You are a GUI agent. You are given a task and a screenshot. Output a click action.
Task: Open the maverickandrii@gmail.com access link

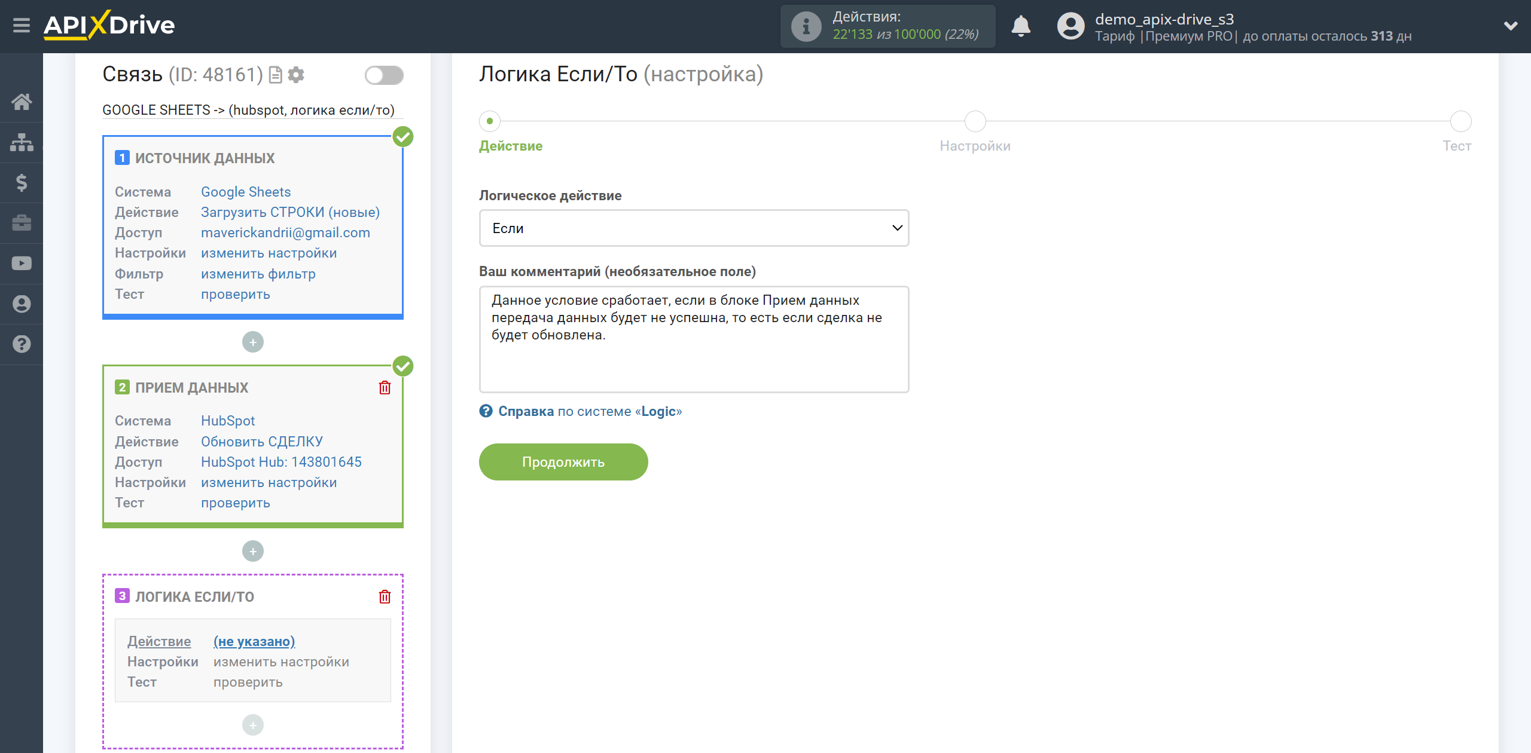coord(285,232)
